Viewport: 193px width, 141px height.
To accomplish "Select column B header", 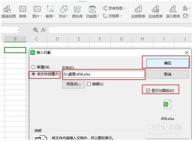I will click(x=15, y=39).
